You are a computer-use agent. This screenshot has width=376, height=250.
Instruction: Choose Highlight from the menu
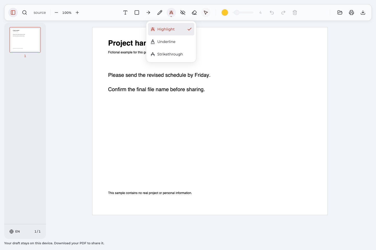[171, 29]
